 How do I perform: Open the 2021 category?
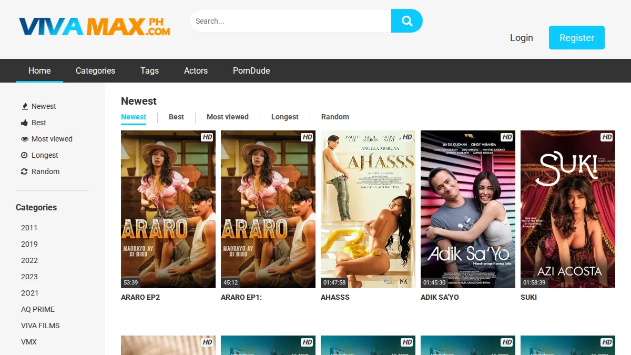(x=29, y=293)
